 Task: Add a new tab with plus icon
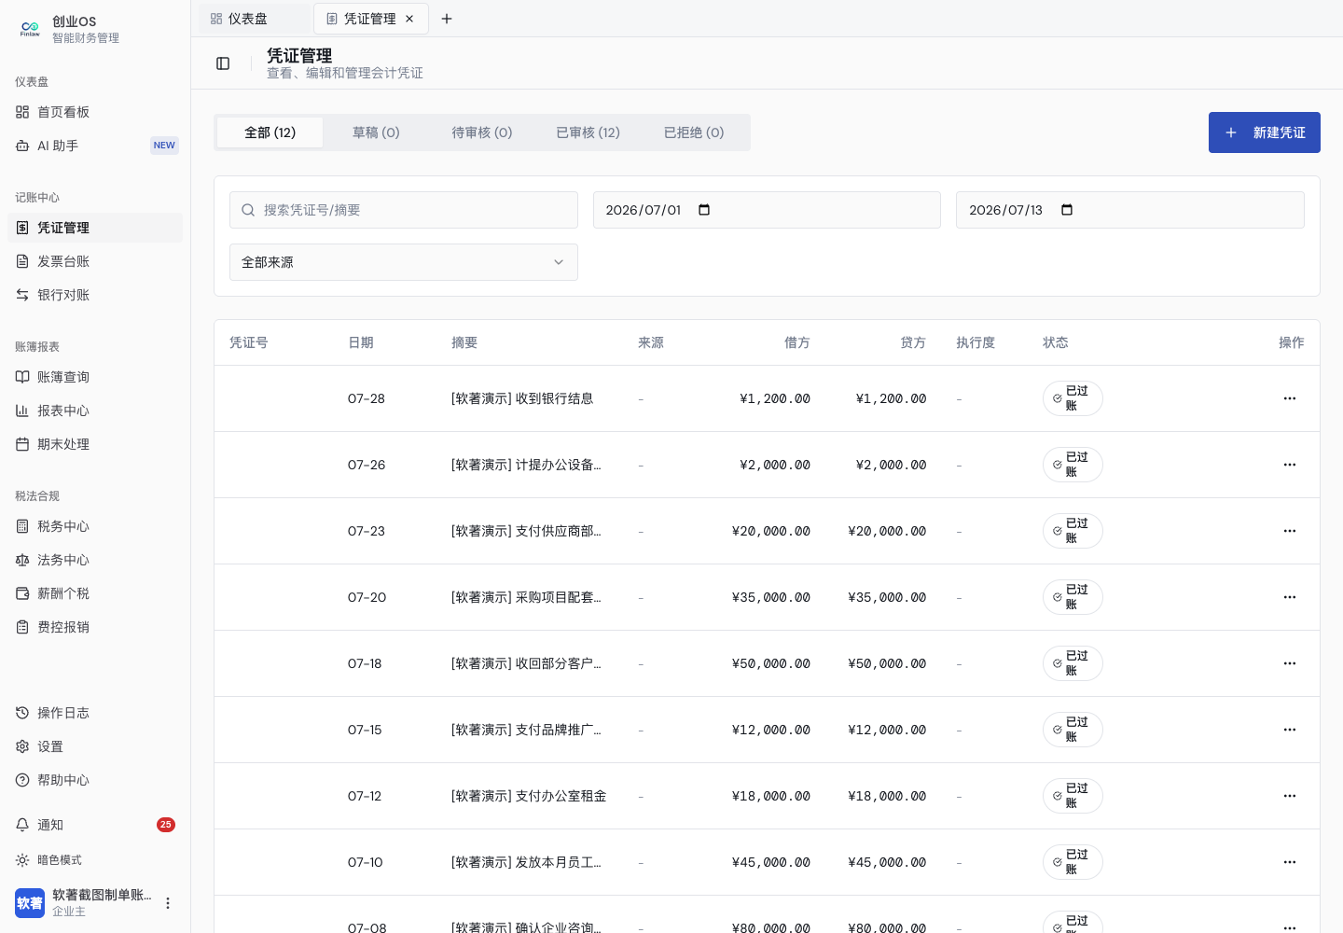(447, 19)
